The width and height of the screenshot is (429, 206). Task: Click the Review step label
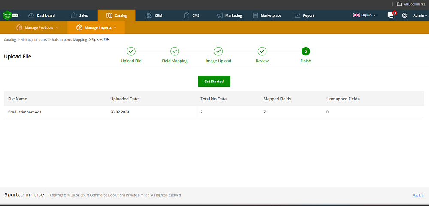(x=262, y=61)
